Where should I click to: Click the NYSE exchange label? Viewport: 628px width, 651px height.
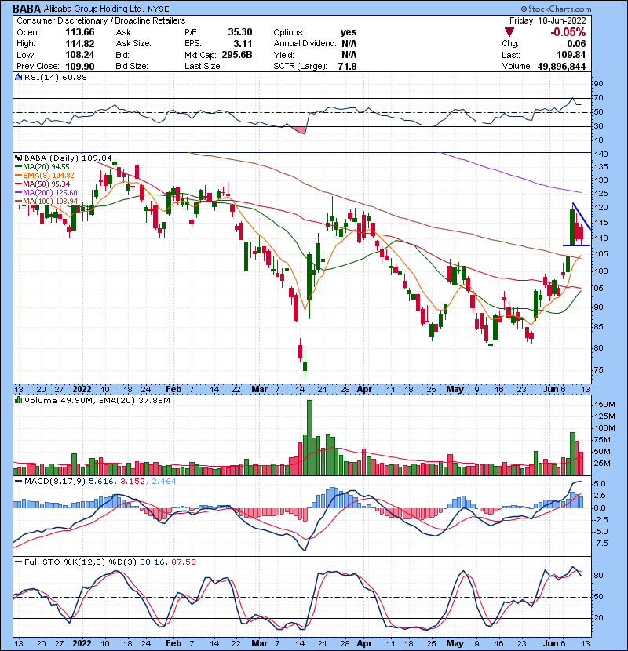click(x=159, y=9)
